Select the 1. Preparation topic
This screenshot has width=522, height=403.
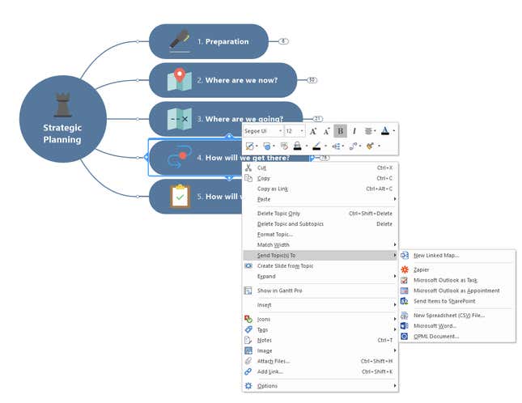pyautogui.click(x=209, y=41)
